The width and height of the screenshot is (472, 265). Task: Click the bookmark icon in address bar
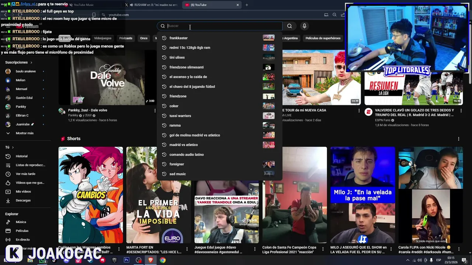pos(94,15)
